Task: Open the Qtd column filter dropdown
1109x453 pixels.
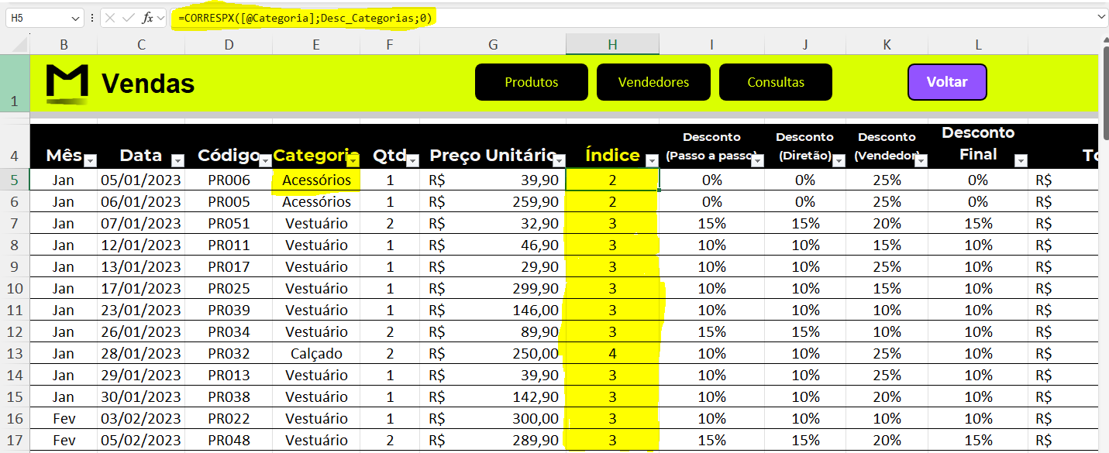Action: (412, 160)
